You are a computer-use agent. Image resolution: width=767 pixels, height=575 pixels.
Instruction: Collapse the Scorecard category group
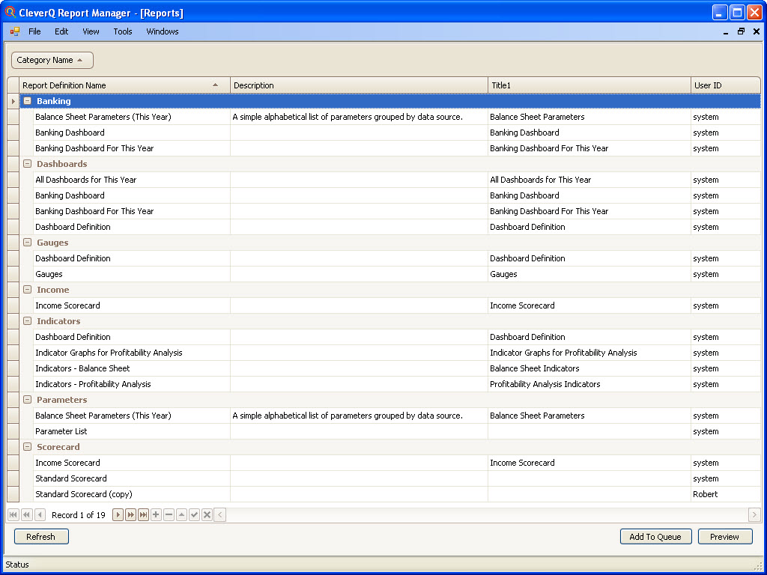coord(27,447)
